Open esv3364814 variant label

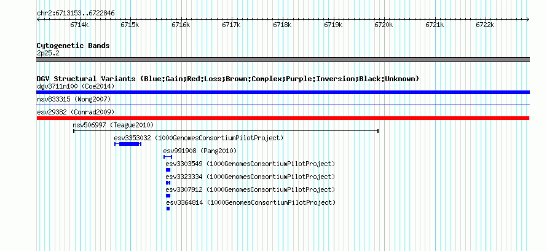coord(251,202)
